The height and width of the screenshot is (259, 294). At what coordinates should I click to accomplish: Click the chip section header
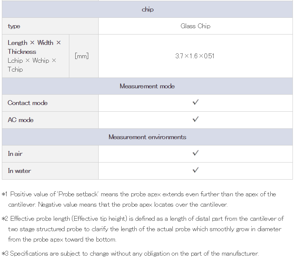point(148,9)
